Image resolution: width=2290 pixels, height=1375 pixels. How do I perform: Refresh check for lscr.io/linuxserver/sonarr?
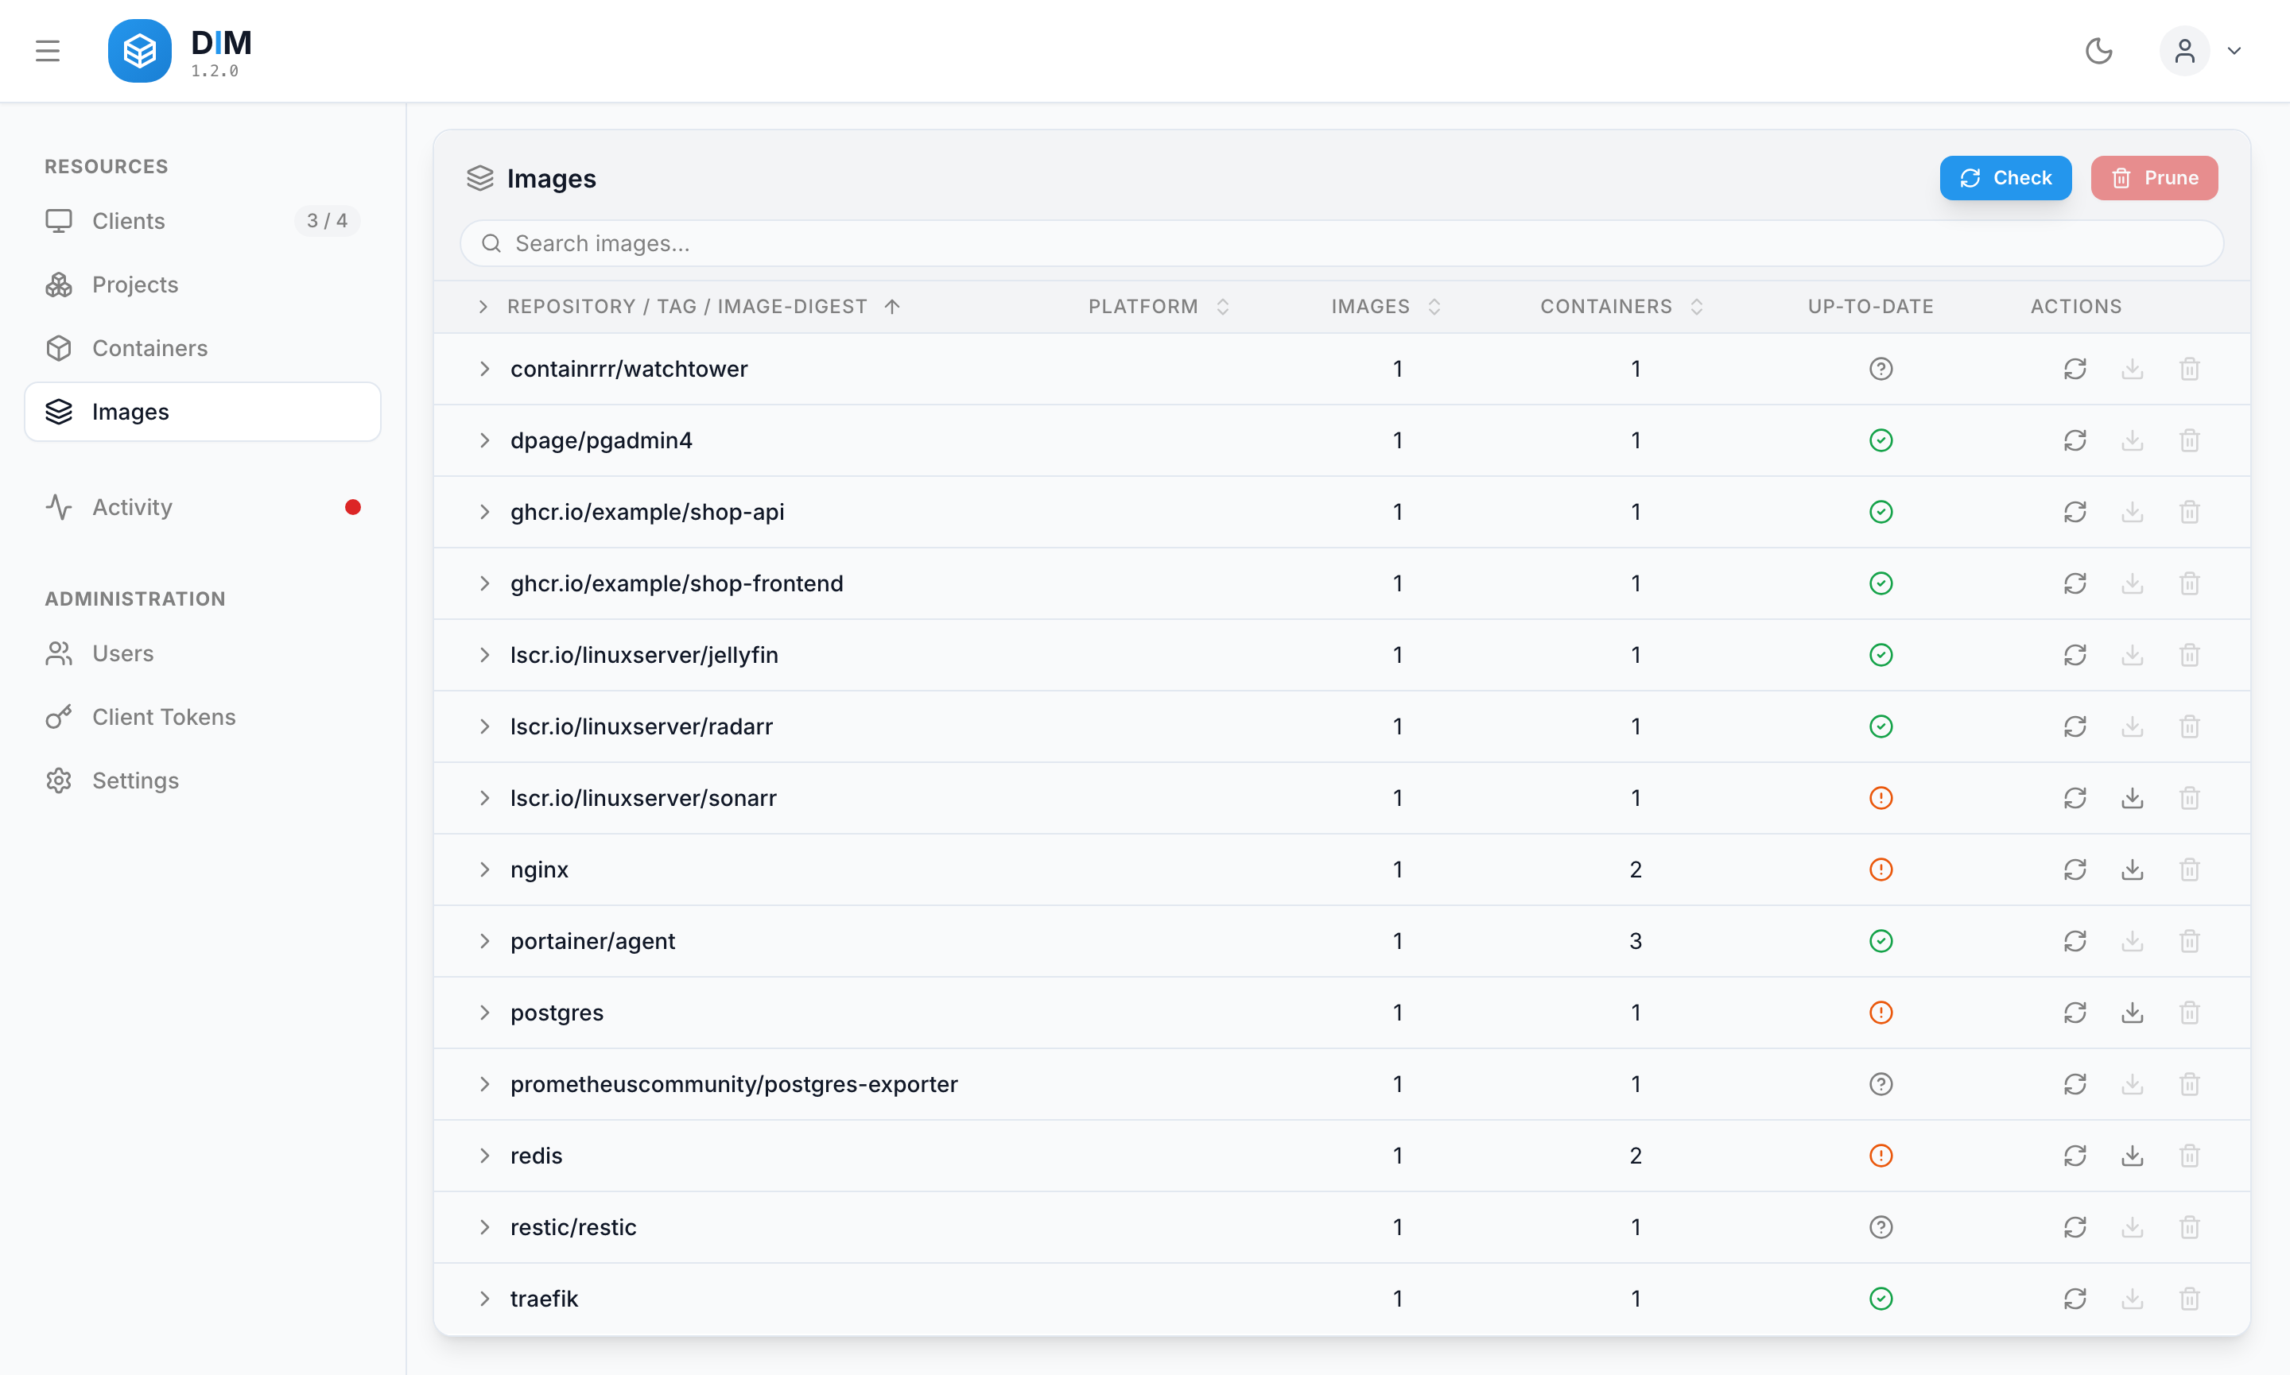coord(2075,798)
